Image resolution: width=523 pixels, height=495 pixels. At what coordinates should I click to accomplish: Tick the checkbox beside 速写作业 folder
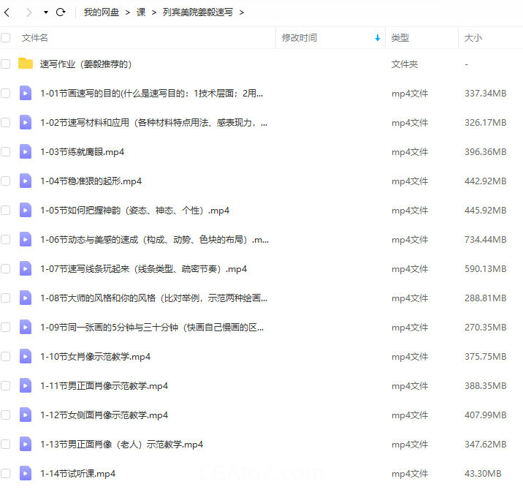click(6, 64)
